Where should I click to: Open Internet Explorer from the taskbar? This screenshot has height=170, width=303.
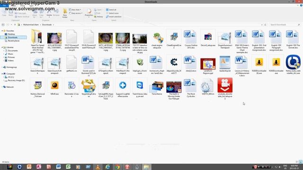pos(107,167)
